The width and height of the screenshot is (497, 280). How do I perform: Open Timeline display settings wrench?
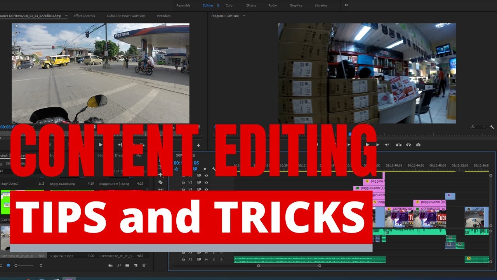(x=214, y=169)
